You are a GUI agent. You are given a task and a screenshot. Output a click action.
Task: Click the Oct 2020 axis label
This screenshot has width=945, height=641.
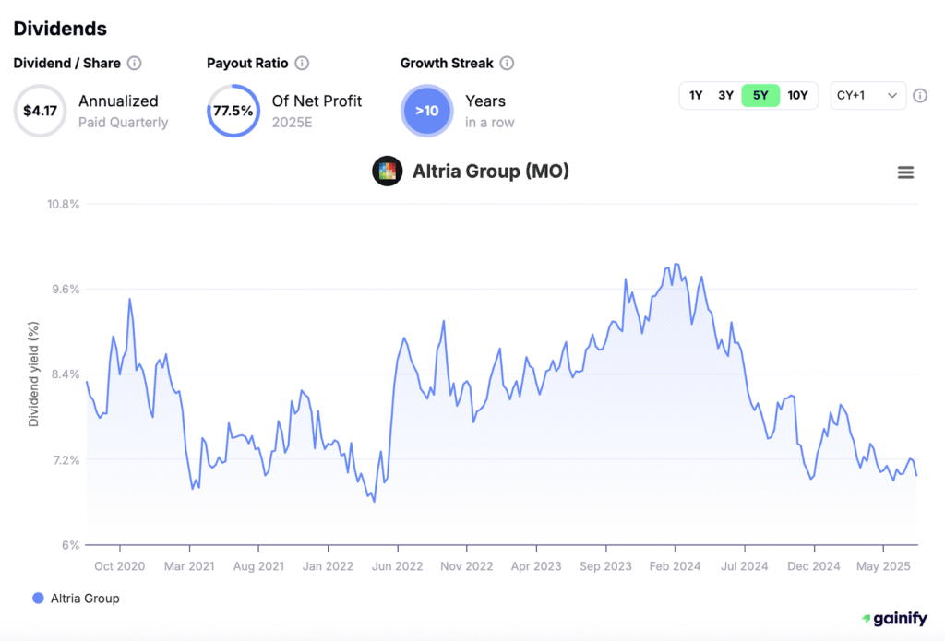(x=119, y=566)
